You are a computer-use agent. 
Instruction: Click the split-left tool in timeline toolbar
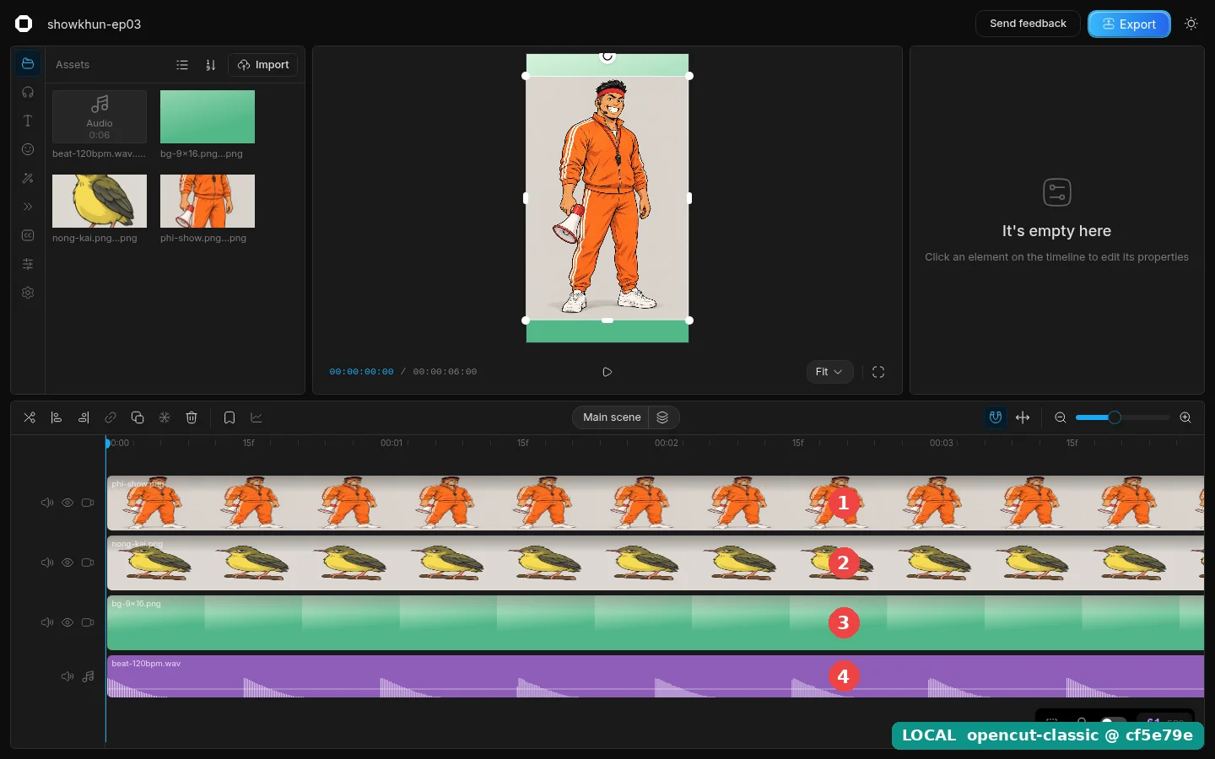57,417
